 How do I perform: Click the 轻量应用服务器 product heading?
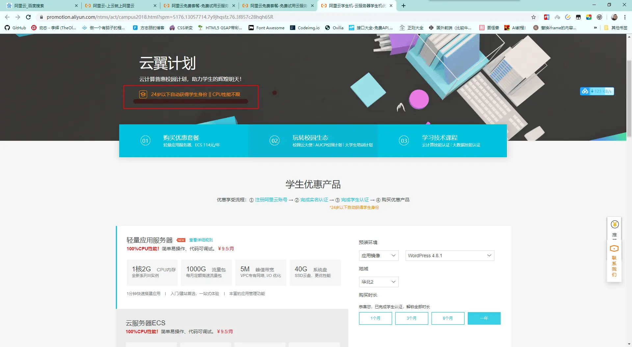[149, 240]
